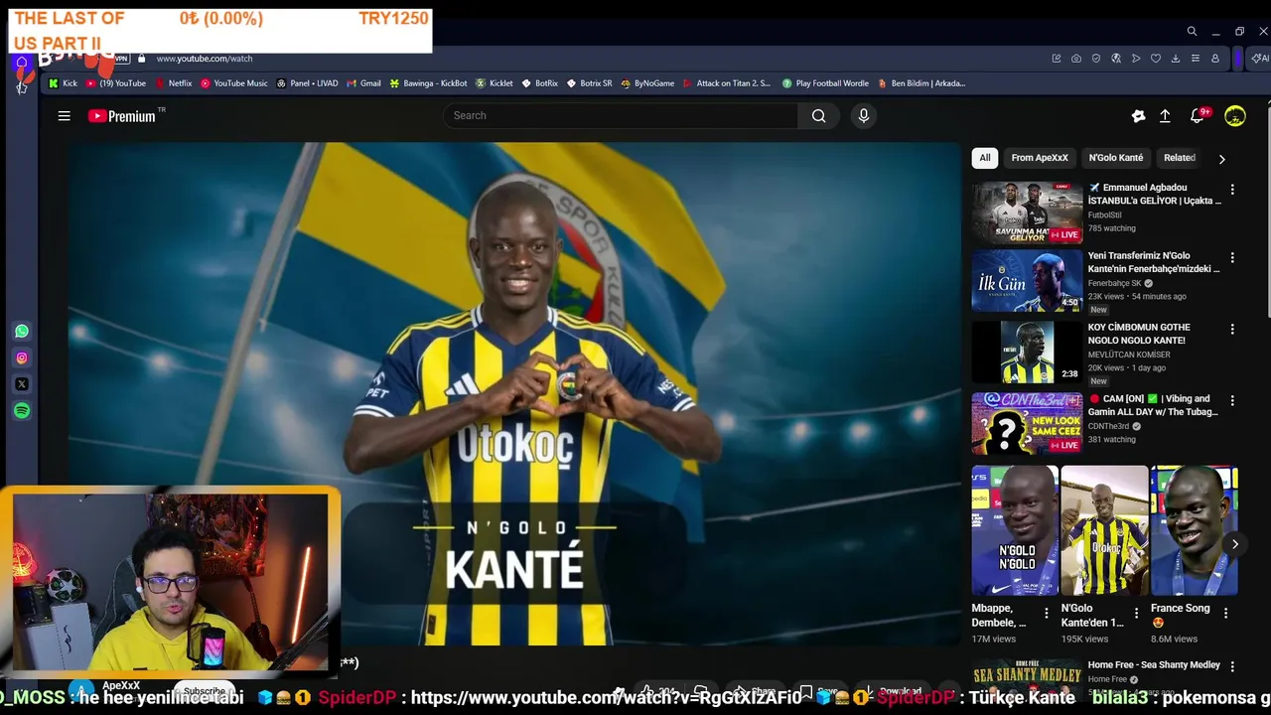
Task: Take a snapshot with the browser camera icon
Action: (x=1076, y=59)
